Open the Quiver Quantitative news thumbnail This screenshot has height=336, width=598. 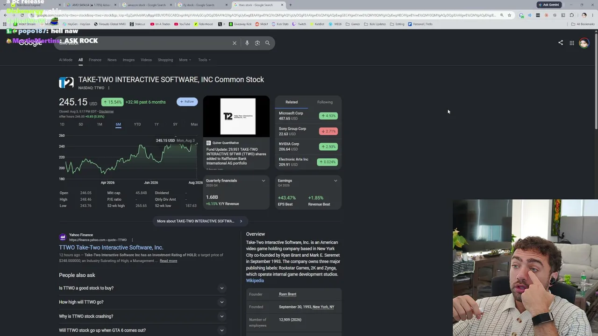tap(237, 116)
